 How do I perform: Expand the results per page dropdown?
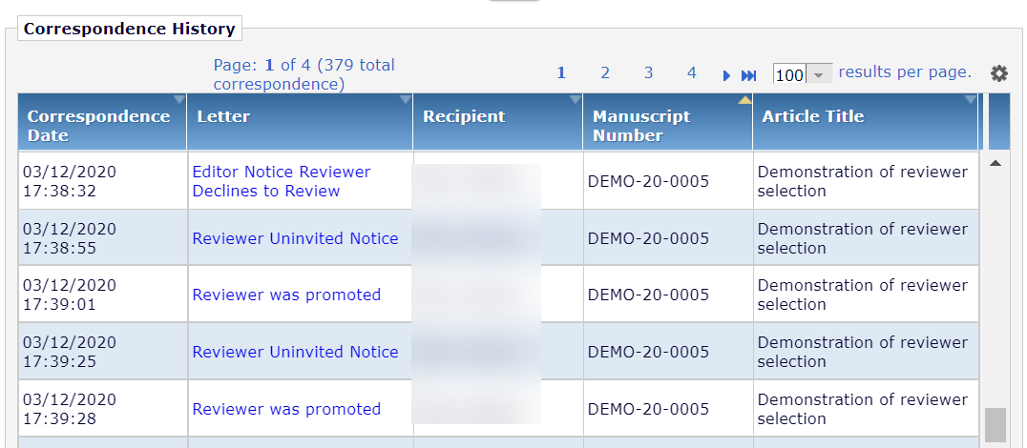[819, 74]
